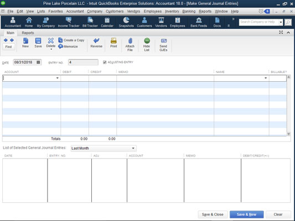
Task: Click the Save toolbar icon
Action: click(38, 43)
